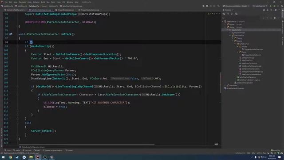
Task: Click the bIsDead = true statement
Action: (55, 107)
